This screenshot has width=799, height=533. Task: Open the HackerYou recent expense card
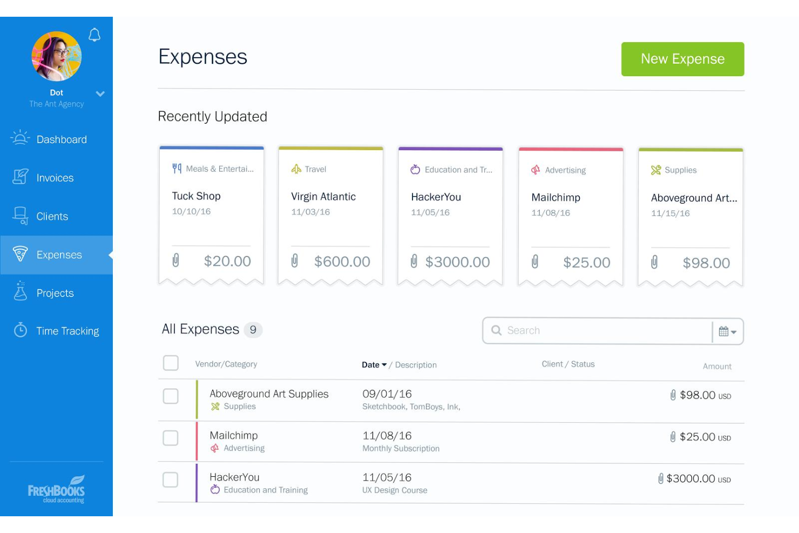(450, 216)
